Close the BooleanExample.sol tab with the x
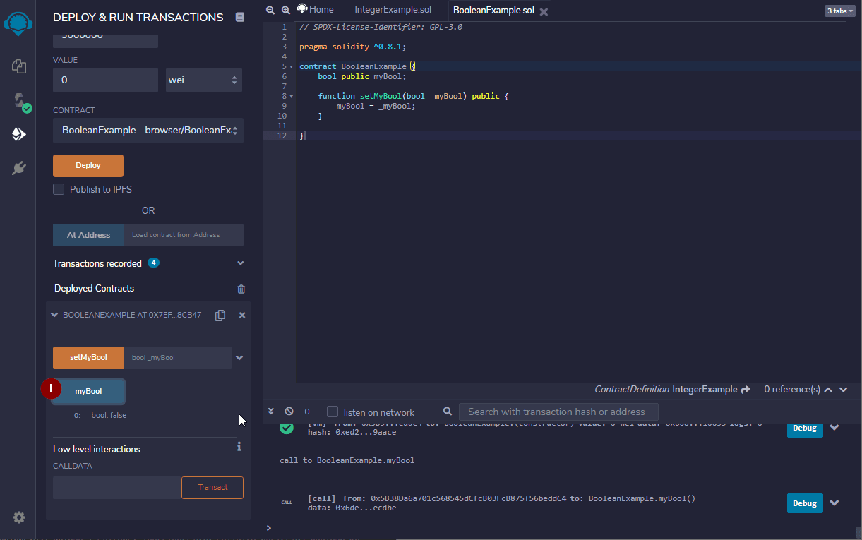 pyautogui.click(x=544, y=11)
